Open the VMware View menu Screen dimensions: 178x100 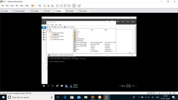coord(12,6)
